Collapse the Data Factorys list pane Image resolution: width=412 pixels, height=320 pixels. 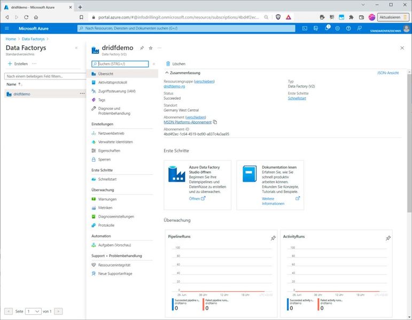click(x=76, y=48)
